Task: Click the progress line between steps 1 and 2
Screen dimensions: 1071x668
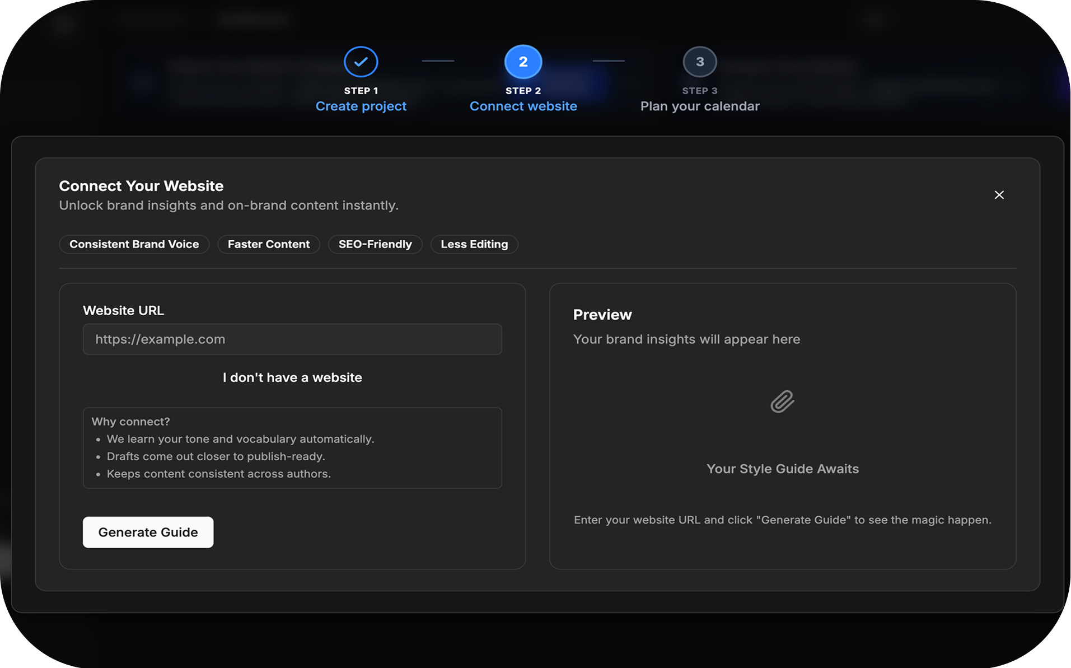Action: click(437, 61)
